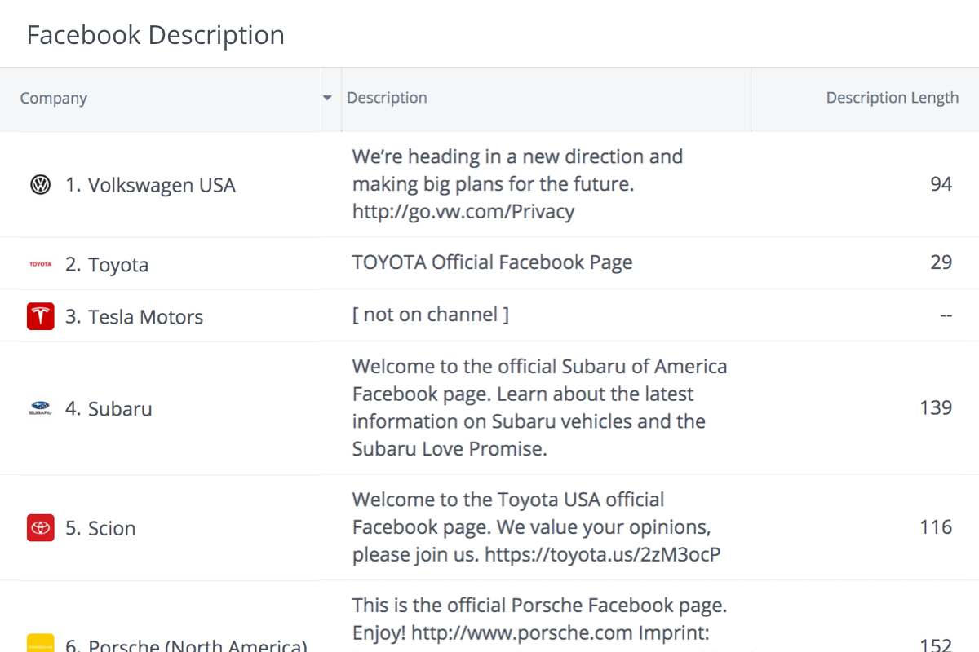Image resolution: width=979 pixels, height=652 pixels.
Task: Click the '[ not on channel ]' cell
Action: pos(431,315)
